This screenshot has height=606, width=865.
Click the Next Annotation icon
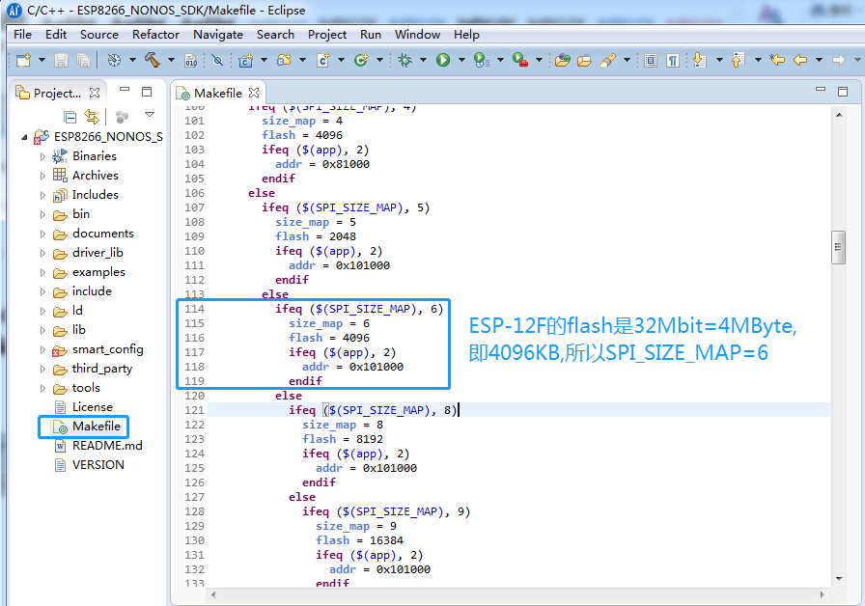click(700, 60)
